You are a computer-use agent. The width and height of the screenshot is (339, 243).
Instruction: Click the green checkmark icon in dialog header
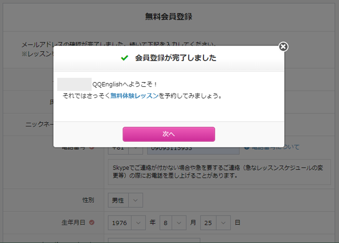[124, 58]
